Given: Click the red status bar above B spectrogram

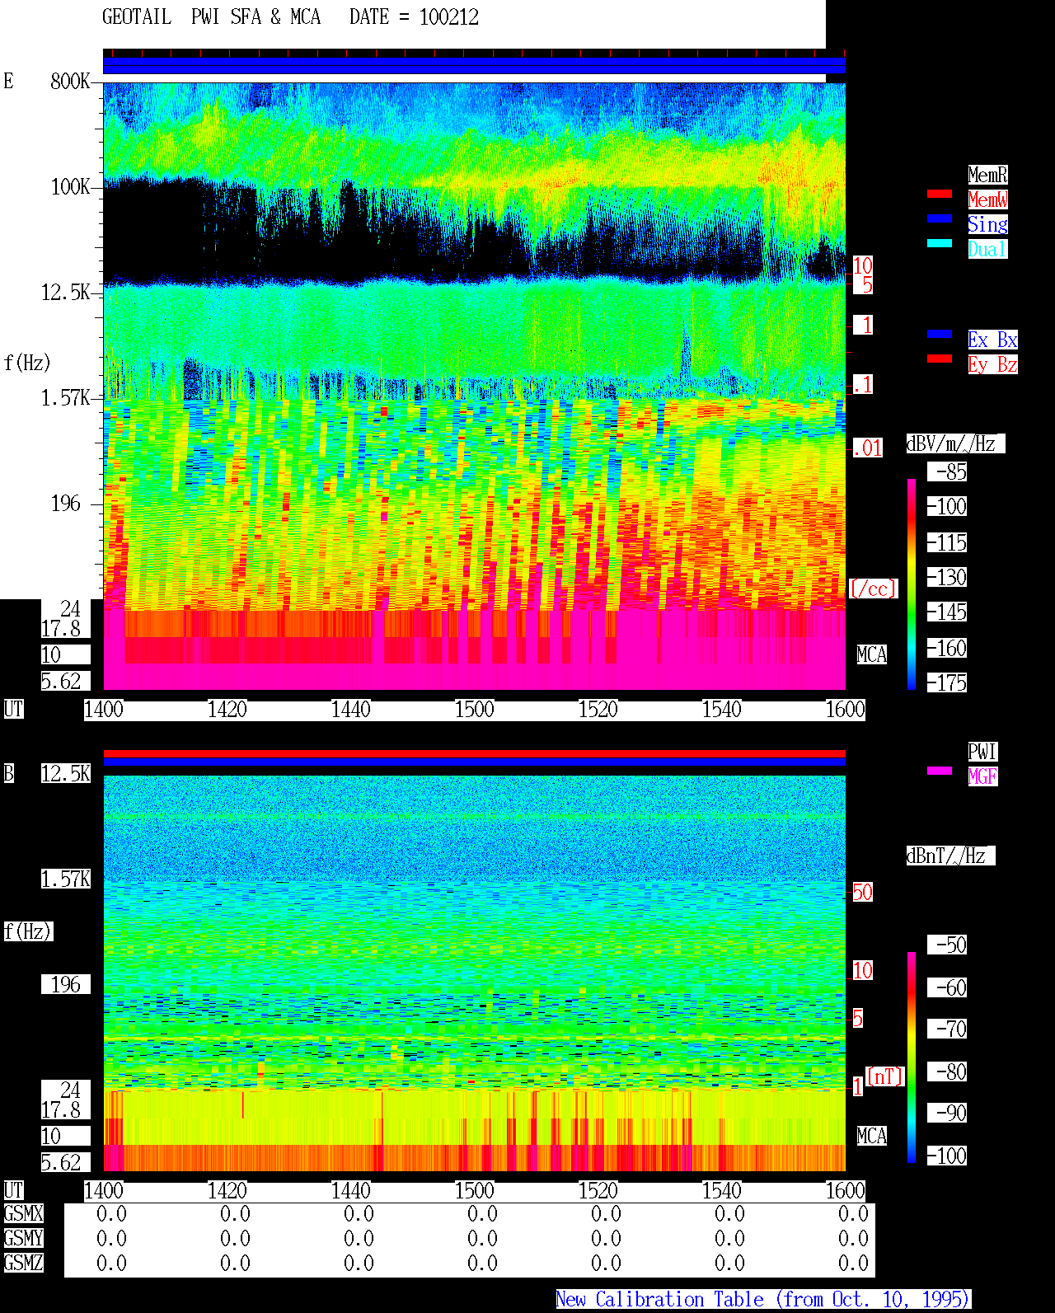Looking at the screenshot, I should [x=474, y=753].
